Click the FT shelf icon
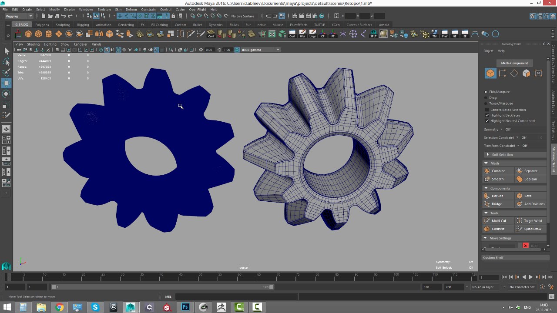 pyautogui.click(x=333, y=34)
